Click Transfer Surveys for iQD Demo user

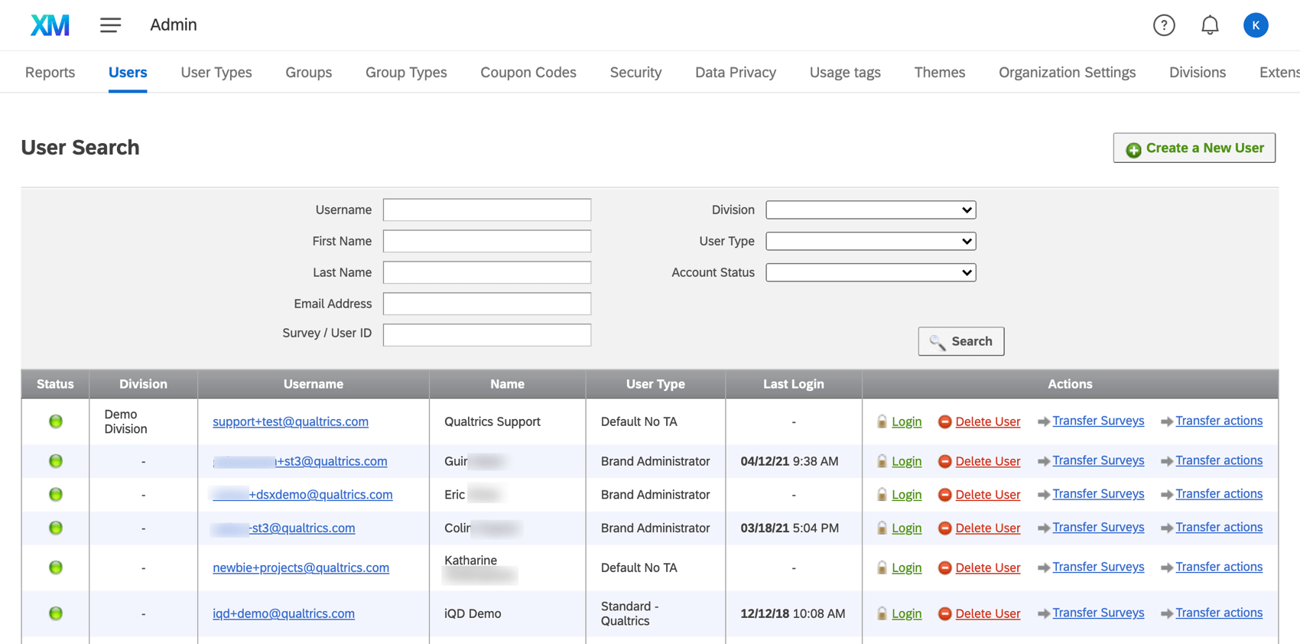click(1097, 613)
